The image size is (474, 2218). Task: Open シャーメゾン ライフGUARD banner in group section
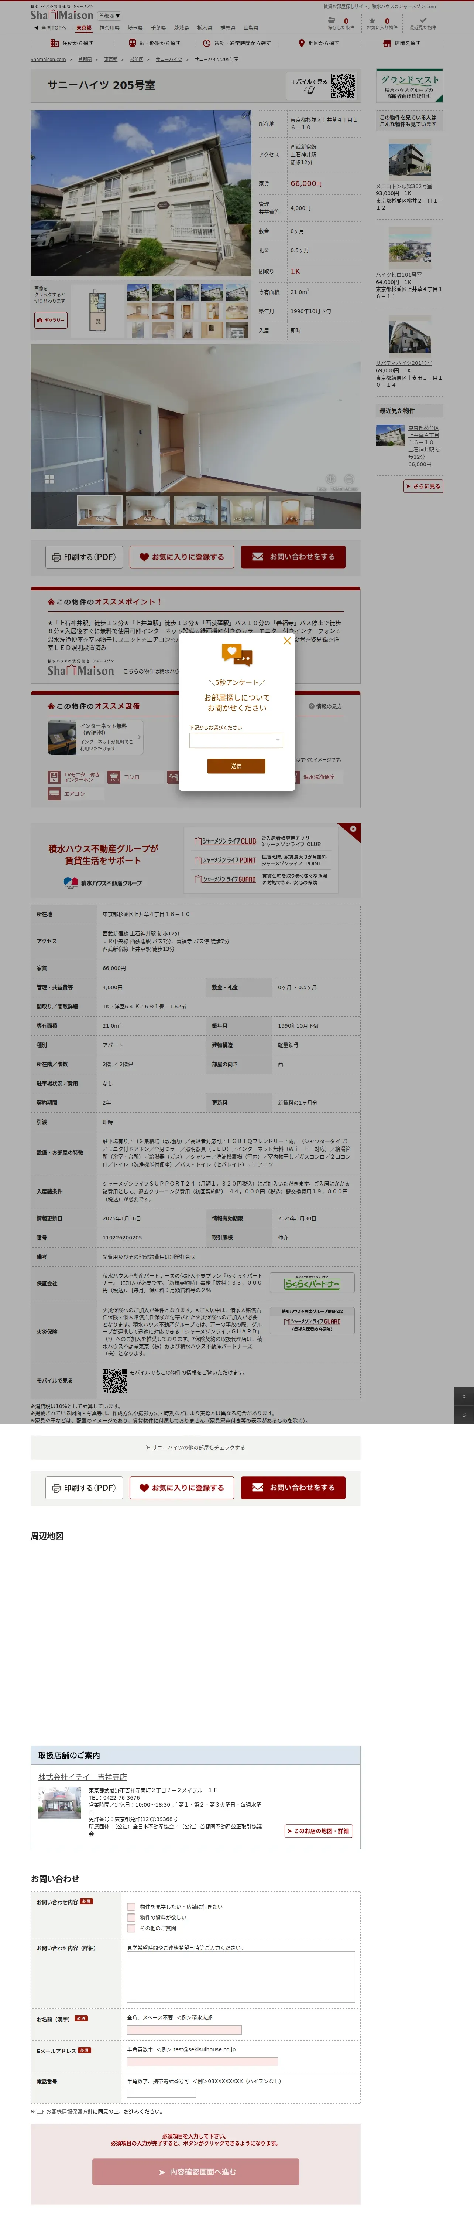pos(226,879)
